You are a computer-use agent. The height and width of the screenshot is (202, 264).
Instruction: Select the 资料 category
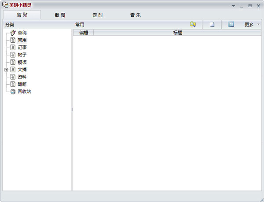pyautogui.click(x=22, y=77)
